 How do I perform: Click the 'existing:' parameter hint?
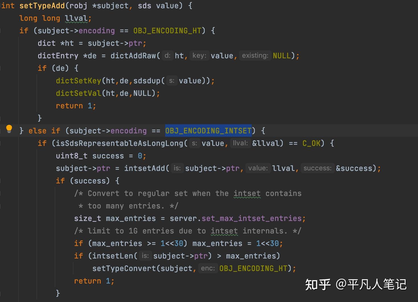coord(255,55)
